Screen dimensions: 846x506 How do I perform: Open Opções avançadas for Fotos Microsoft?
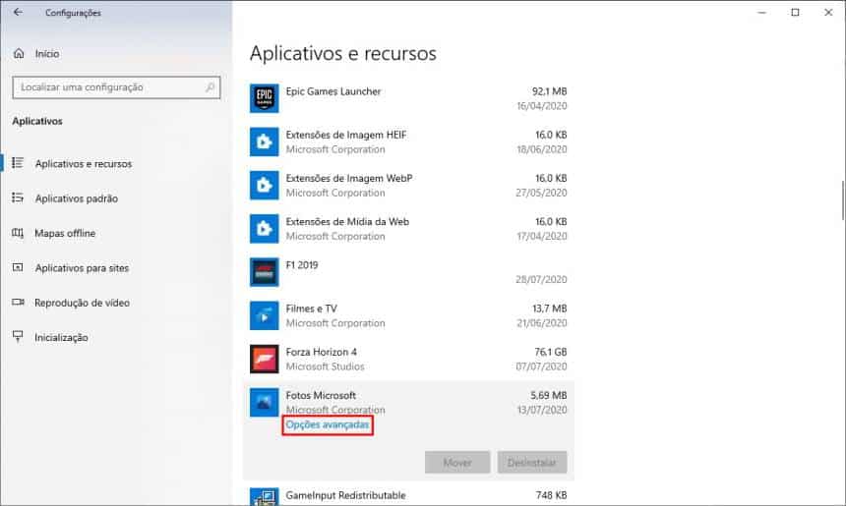coord(328,424)
